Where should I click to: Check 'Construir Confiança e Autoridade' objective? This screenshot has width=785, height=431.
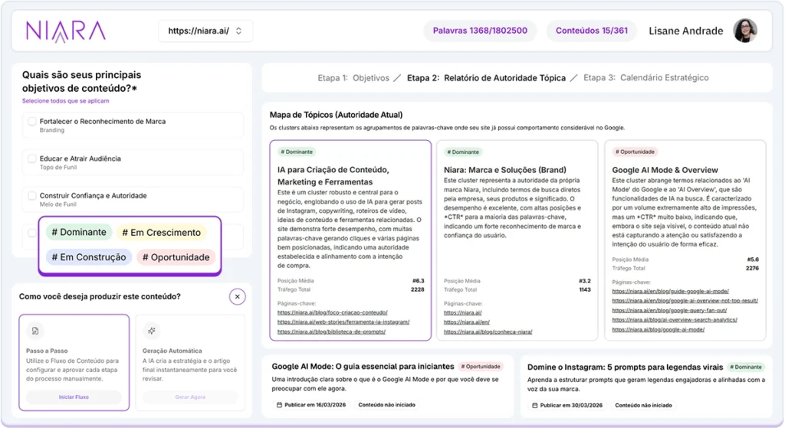click(x=32, y=196)
